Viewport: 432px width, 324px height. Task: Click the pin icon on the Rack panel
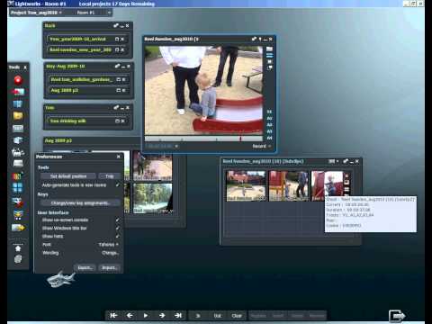click(x=116, y=26)
